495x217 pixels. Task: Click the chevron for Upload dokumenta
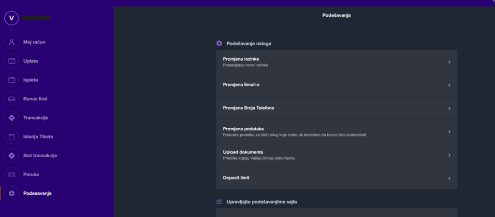(449, 155)
